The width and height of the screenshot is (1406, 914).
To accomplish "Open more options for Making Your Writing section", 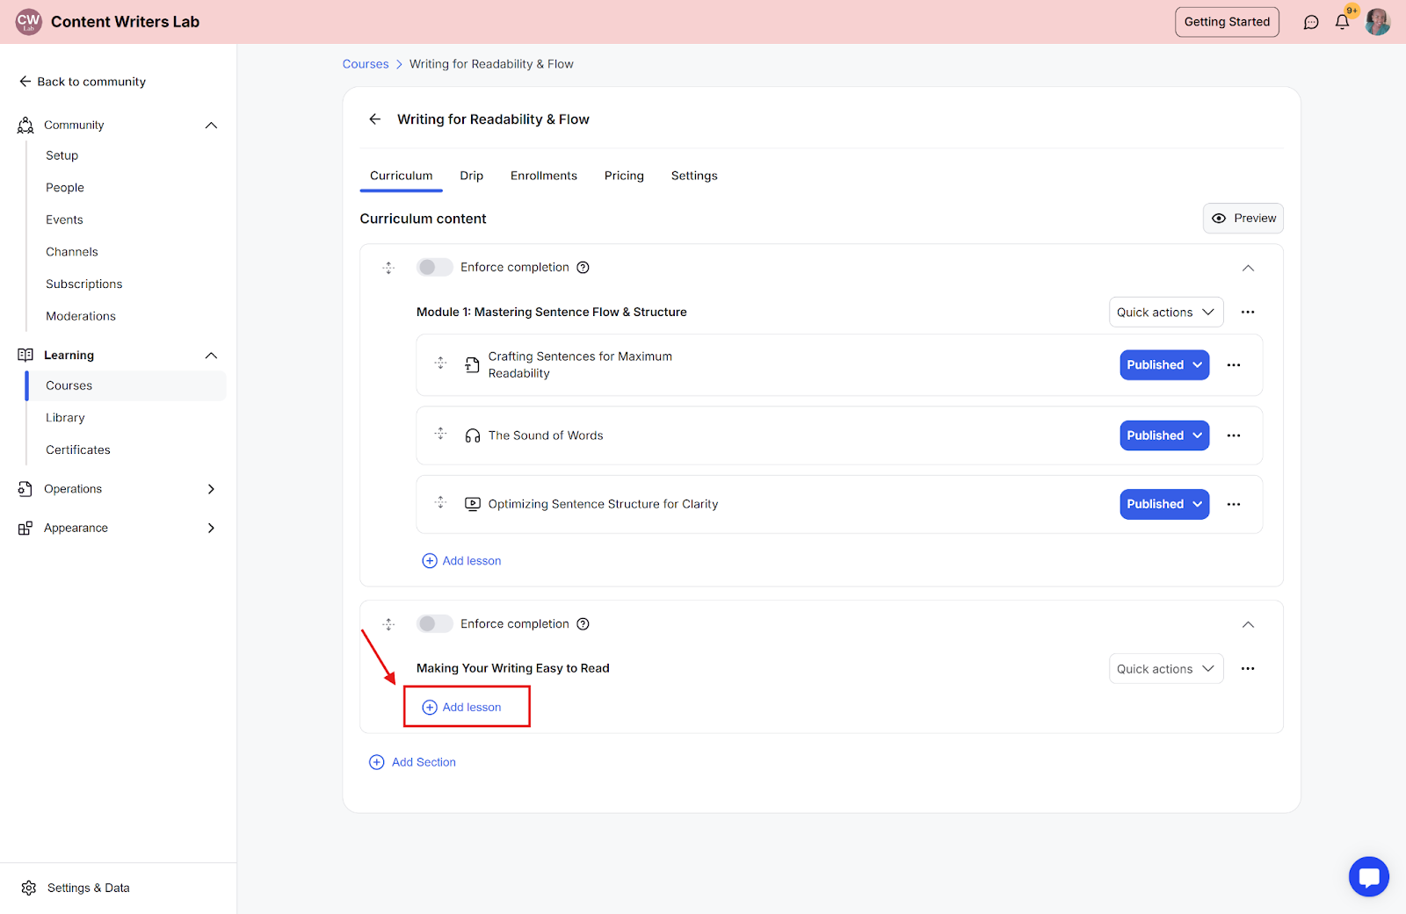I will click(1248, 669).
